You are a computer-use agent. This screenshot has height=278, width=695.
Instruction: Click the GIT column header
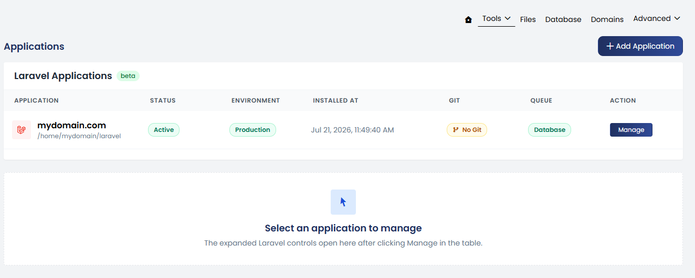[x=454, y=101]
